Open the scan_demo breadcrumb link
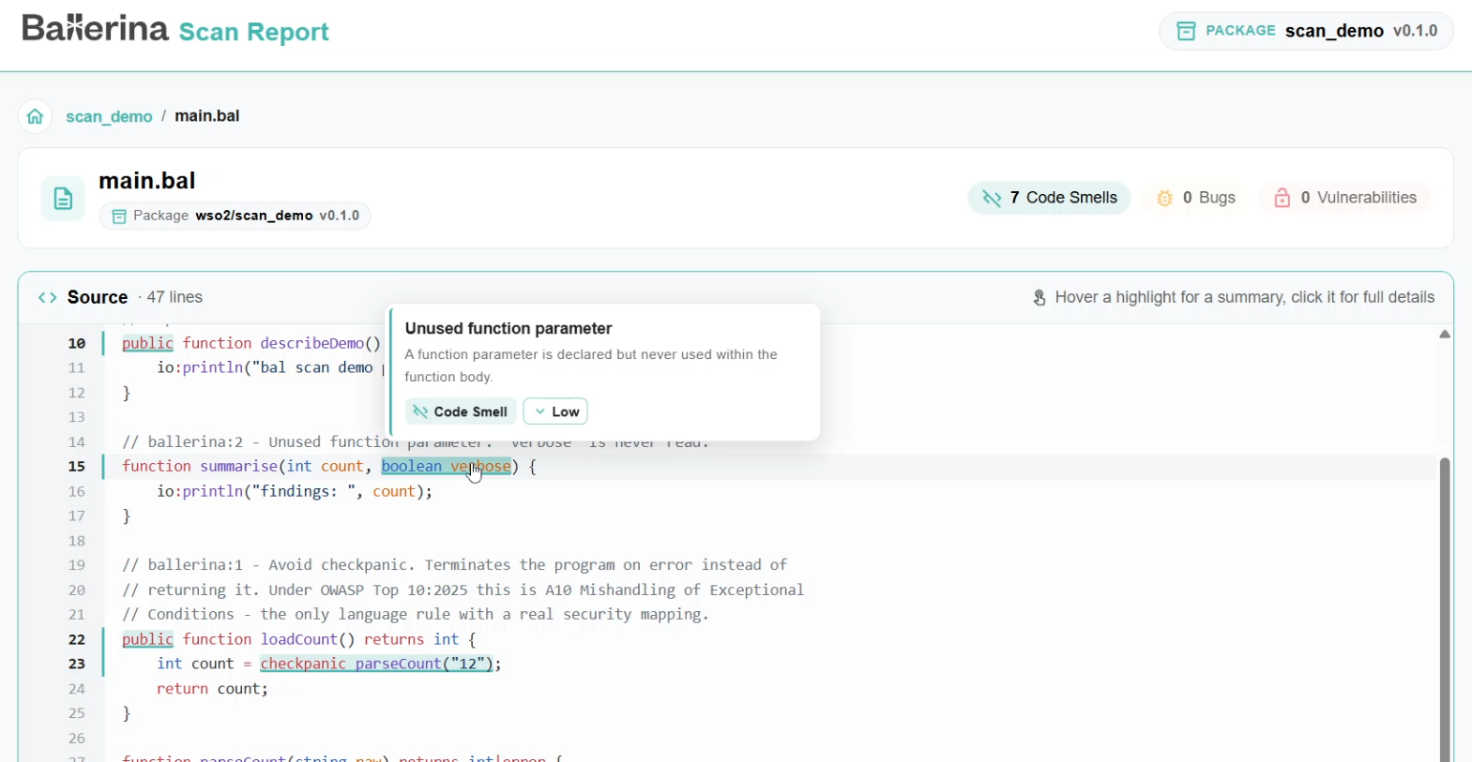Viewport: 1472px width, 762px height. tap(109, 116)
